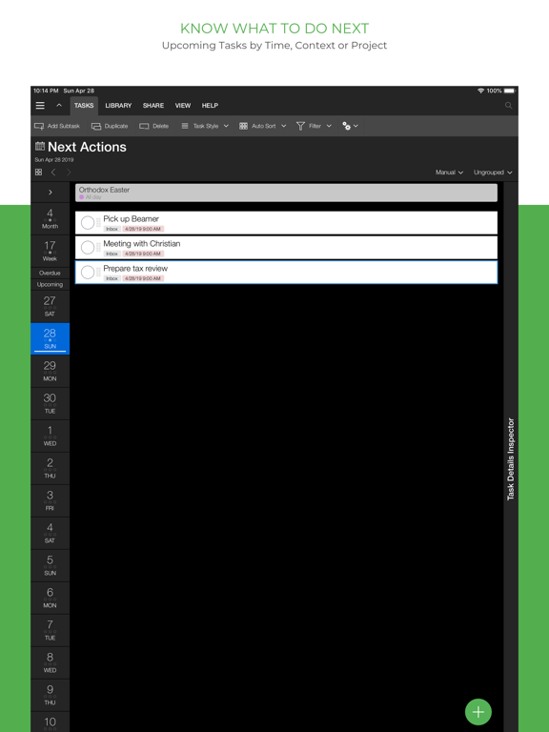Click the search magnifier icon
The width and height of the screenshot is (549, 732).
click(x=508, y=106)
